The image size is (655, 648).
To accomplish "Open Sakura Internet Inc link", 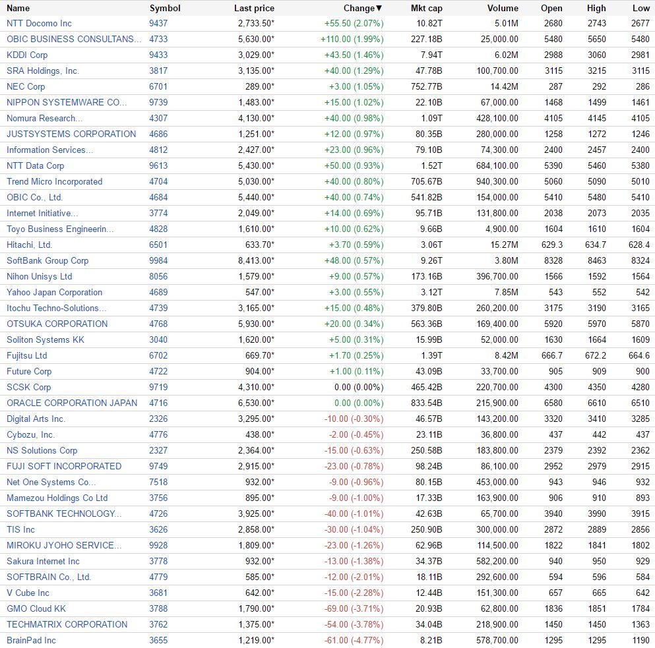I will tap(43, 562).
